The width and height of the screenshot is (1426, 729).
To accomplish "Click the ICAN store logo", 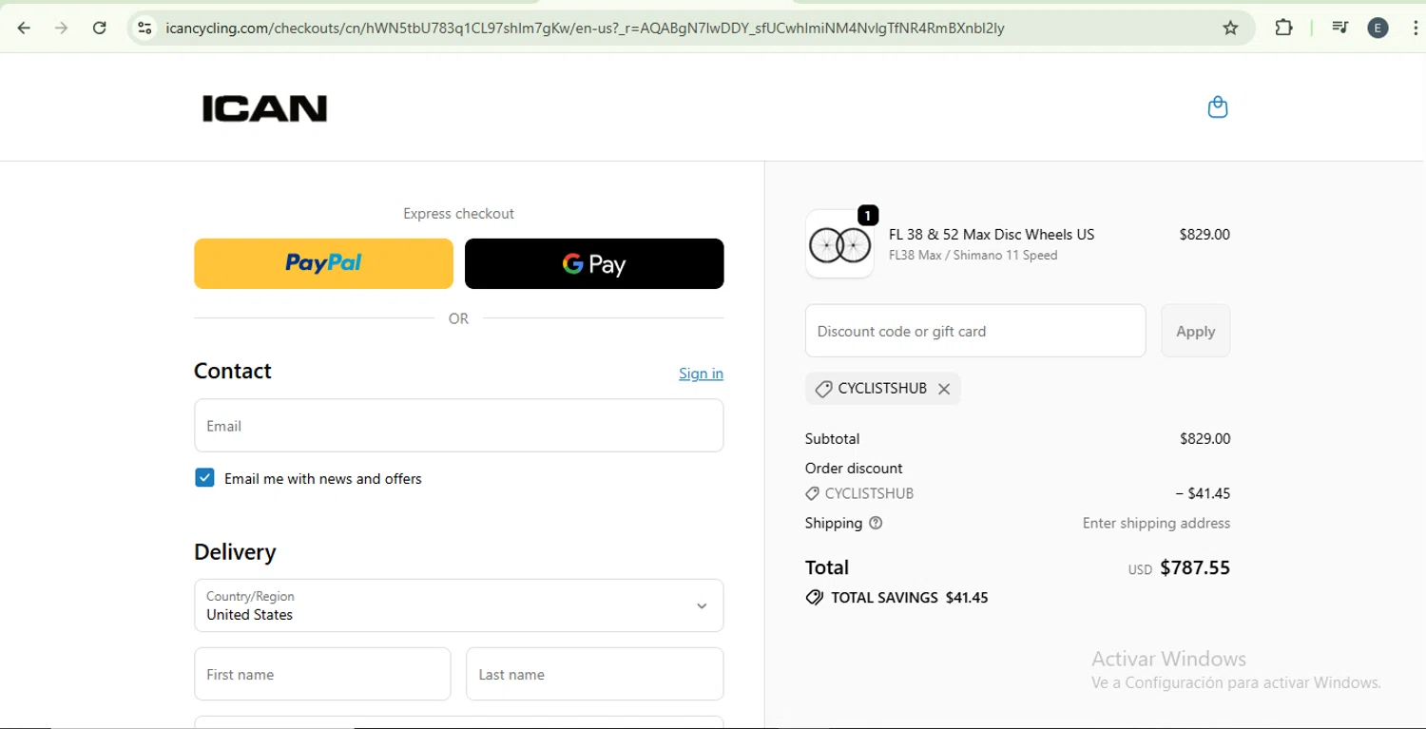I will pos(264,108).
